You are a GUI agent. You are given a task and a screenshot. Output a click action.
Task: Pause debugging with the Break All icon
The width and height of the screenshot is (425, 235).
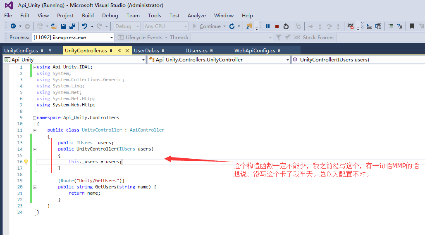click(x=268, y=26)
